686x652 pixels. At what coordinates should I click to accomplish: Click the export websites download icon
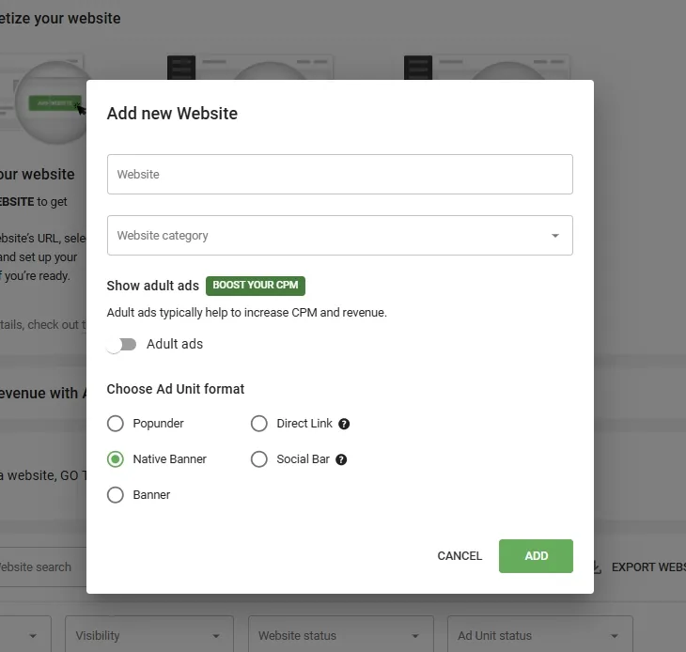click(598, 567)
